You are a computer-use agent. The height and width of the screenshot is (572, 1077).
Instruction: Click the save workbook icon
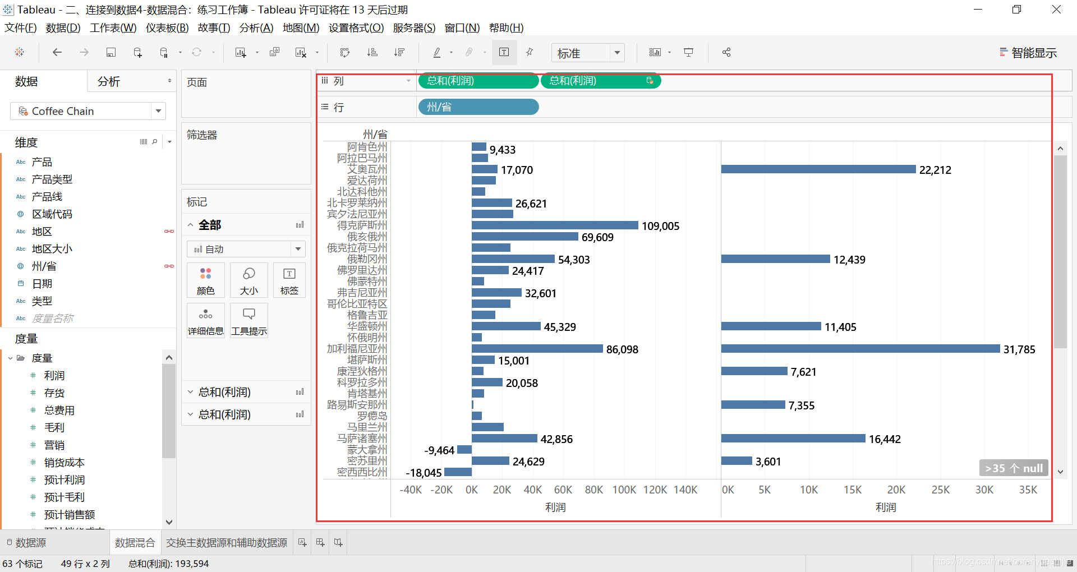click(111, 52)
